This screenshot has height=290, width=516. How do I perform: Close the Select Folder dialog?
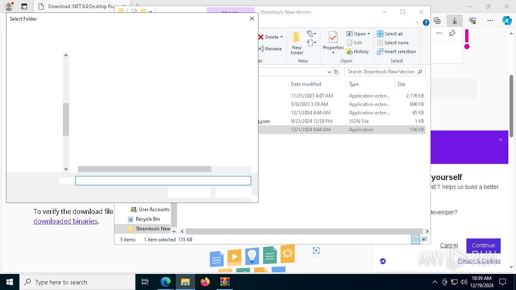(252, 19)
